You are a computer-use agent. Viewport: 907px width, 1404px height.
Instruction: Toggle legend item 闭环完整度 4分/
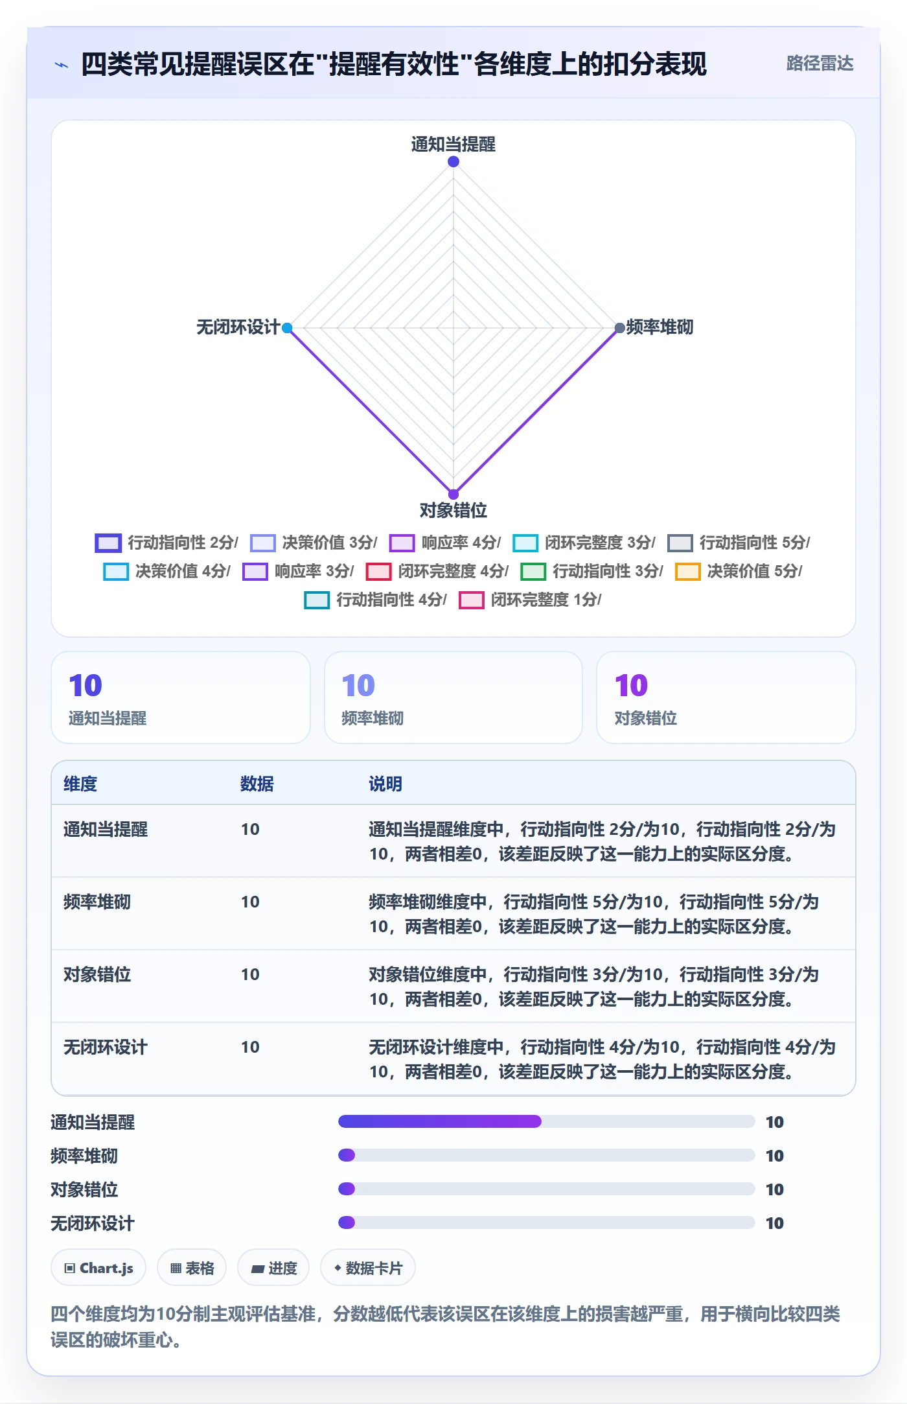point(437,571)
